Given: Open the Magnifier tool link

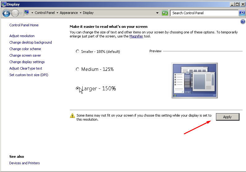Looking at the screenshot, I should pyautogui.click(x=136, y=36).
